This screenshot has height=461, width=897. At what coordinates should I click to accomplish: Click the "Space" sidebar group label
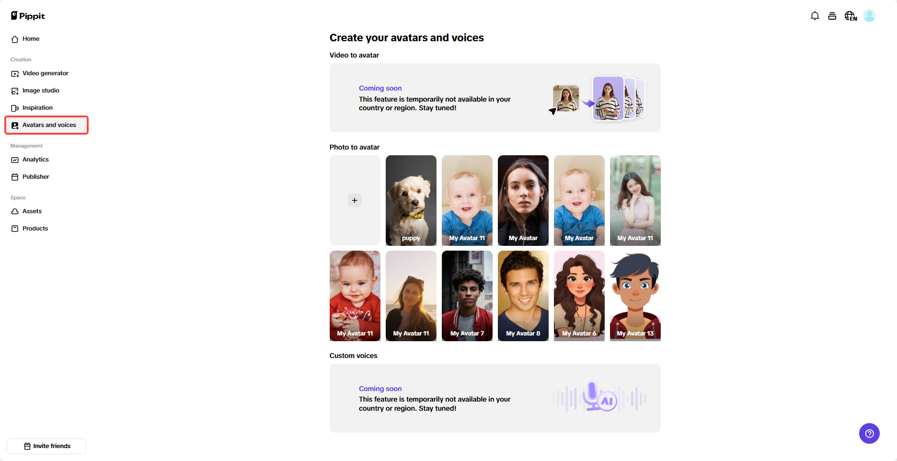click(x=18, y=197)
